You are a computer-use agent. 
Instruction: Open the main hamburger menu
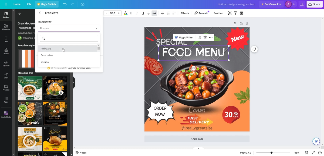tap(6, 4)
